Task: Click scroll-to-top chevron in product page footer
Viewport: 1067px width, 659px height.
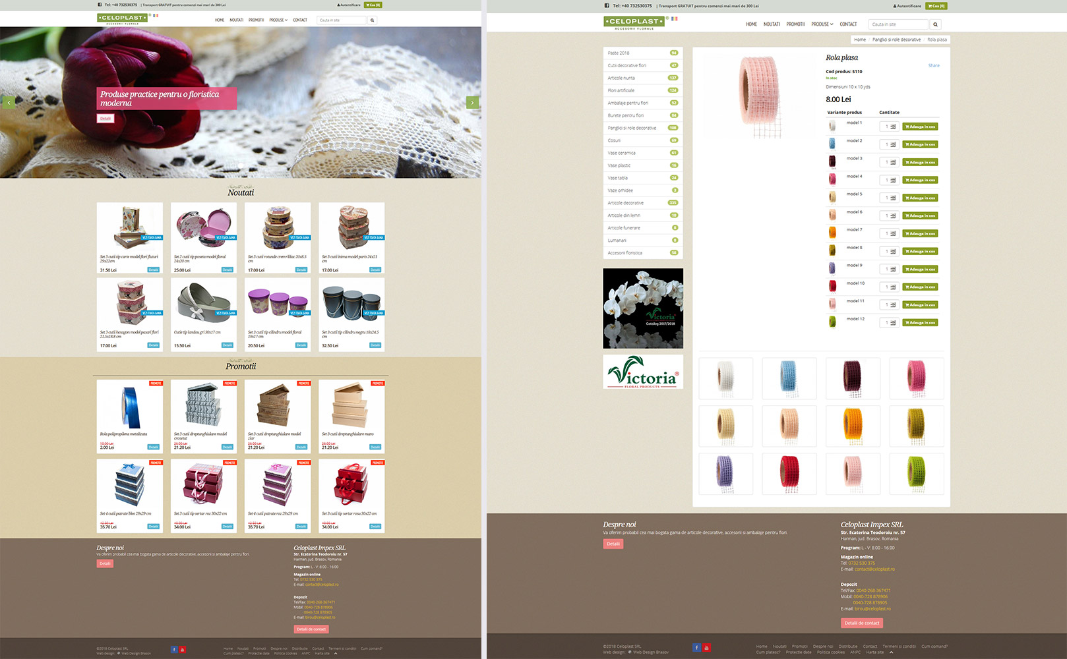Action: point(891,652)
